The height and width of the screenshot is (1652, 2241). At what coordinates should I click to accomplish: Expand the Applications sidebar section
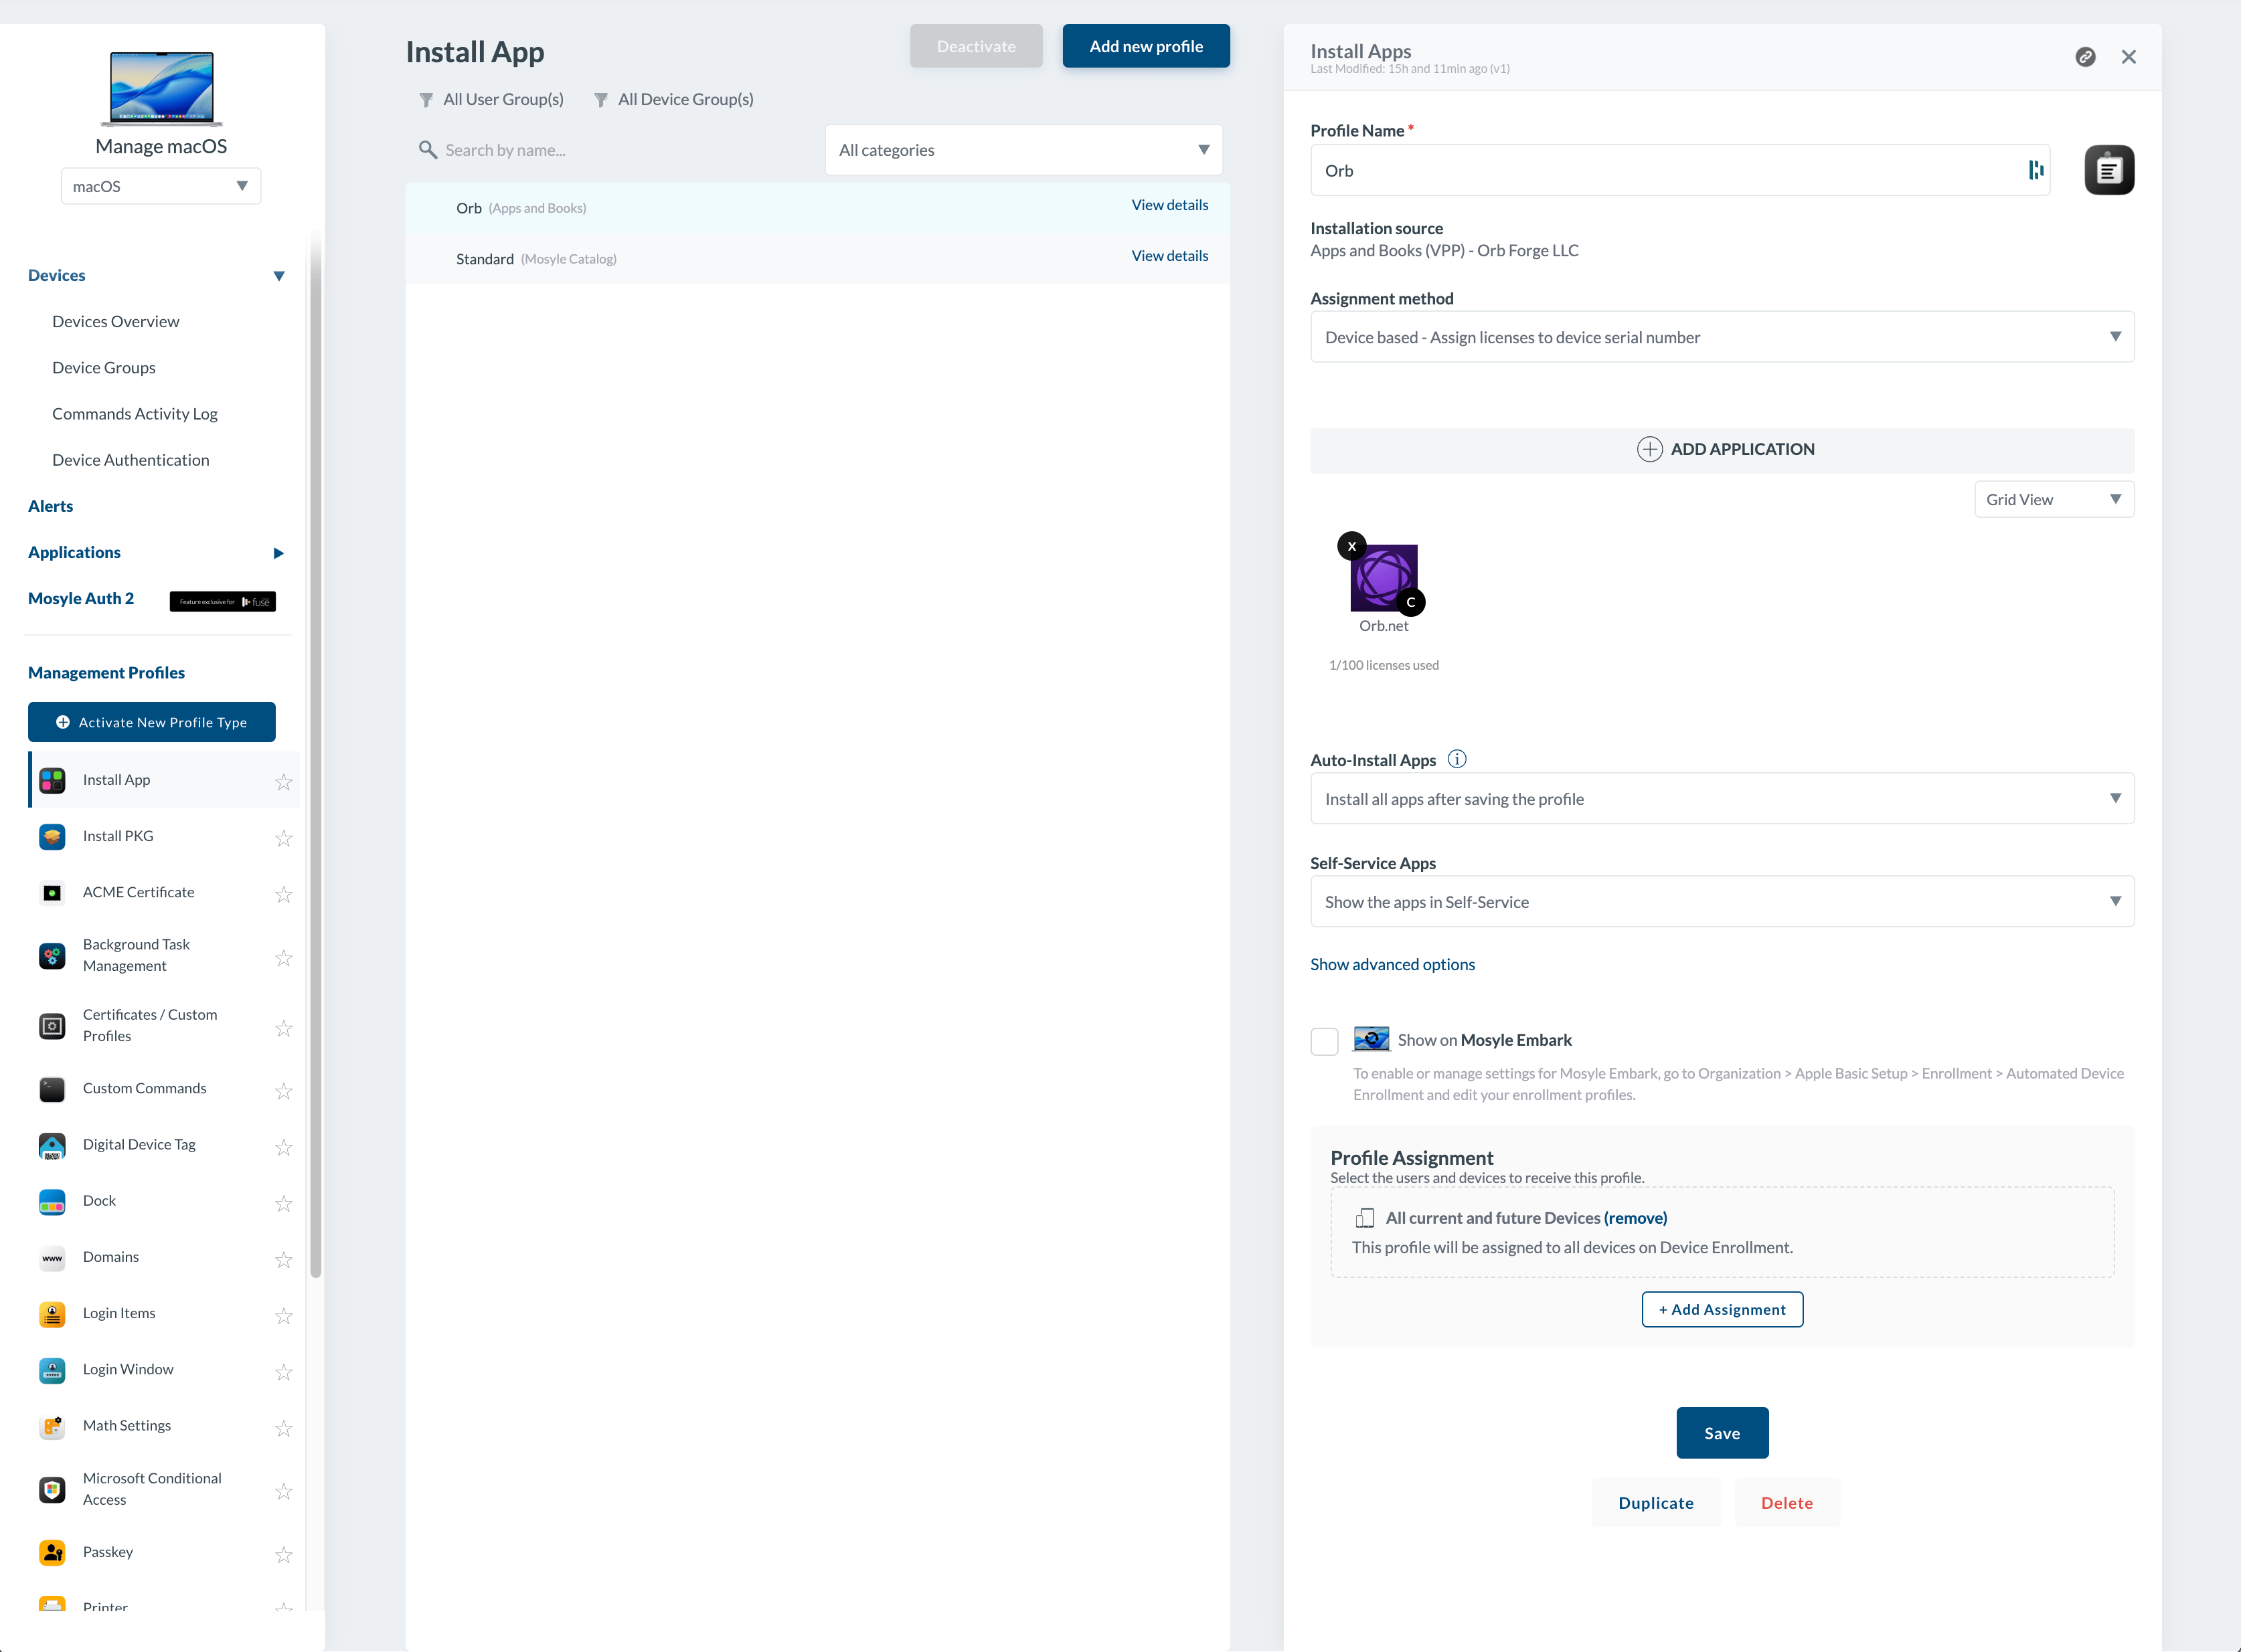tap(278, 553)
